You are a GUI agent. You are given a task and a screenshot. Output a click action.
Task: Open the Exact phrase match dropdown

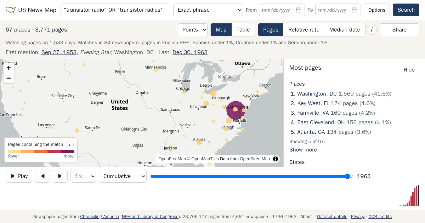208,10
